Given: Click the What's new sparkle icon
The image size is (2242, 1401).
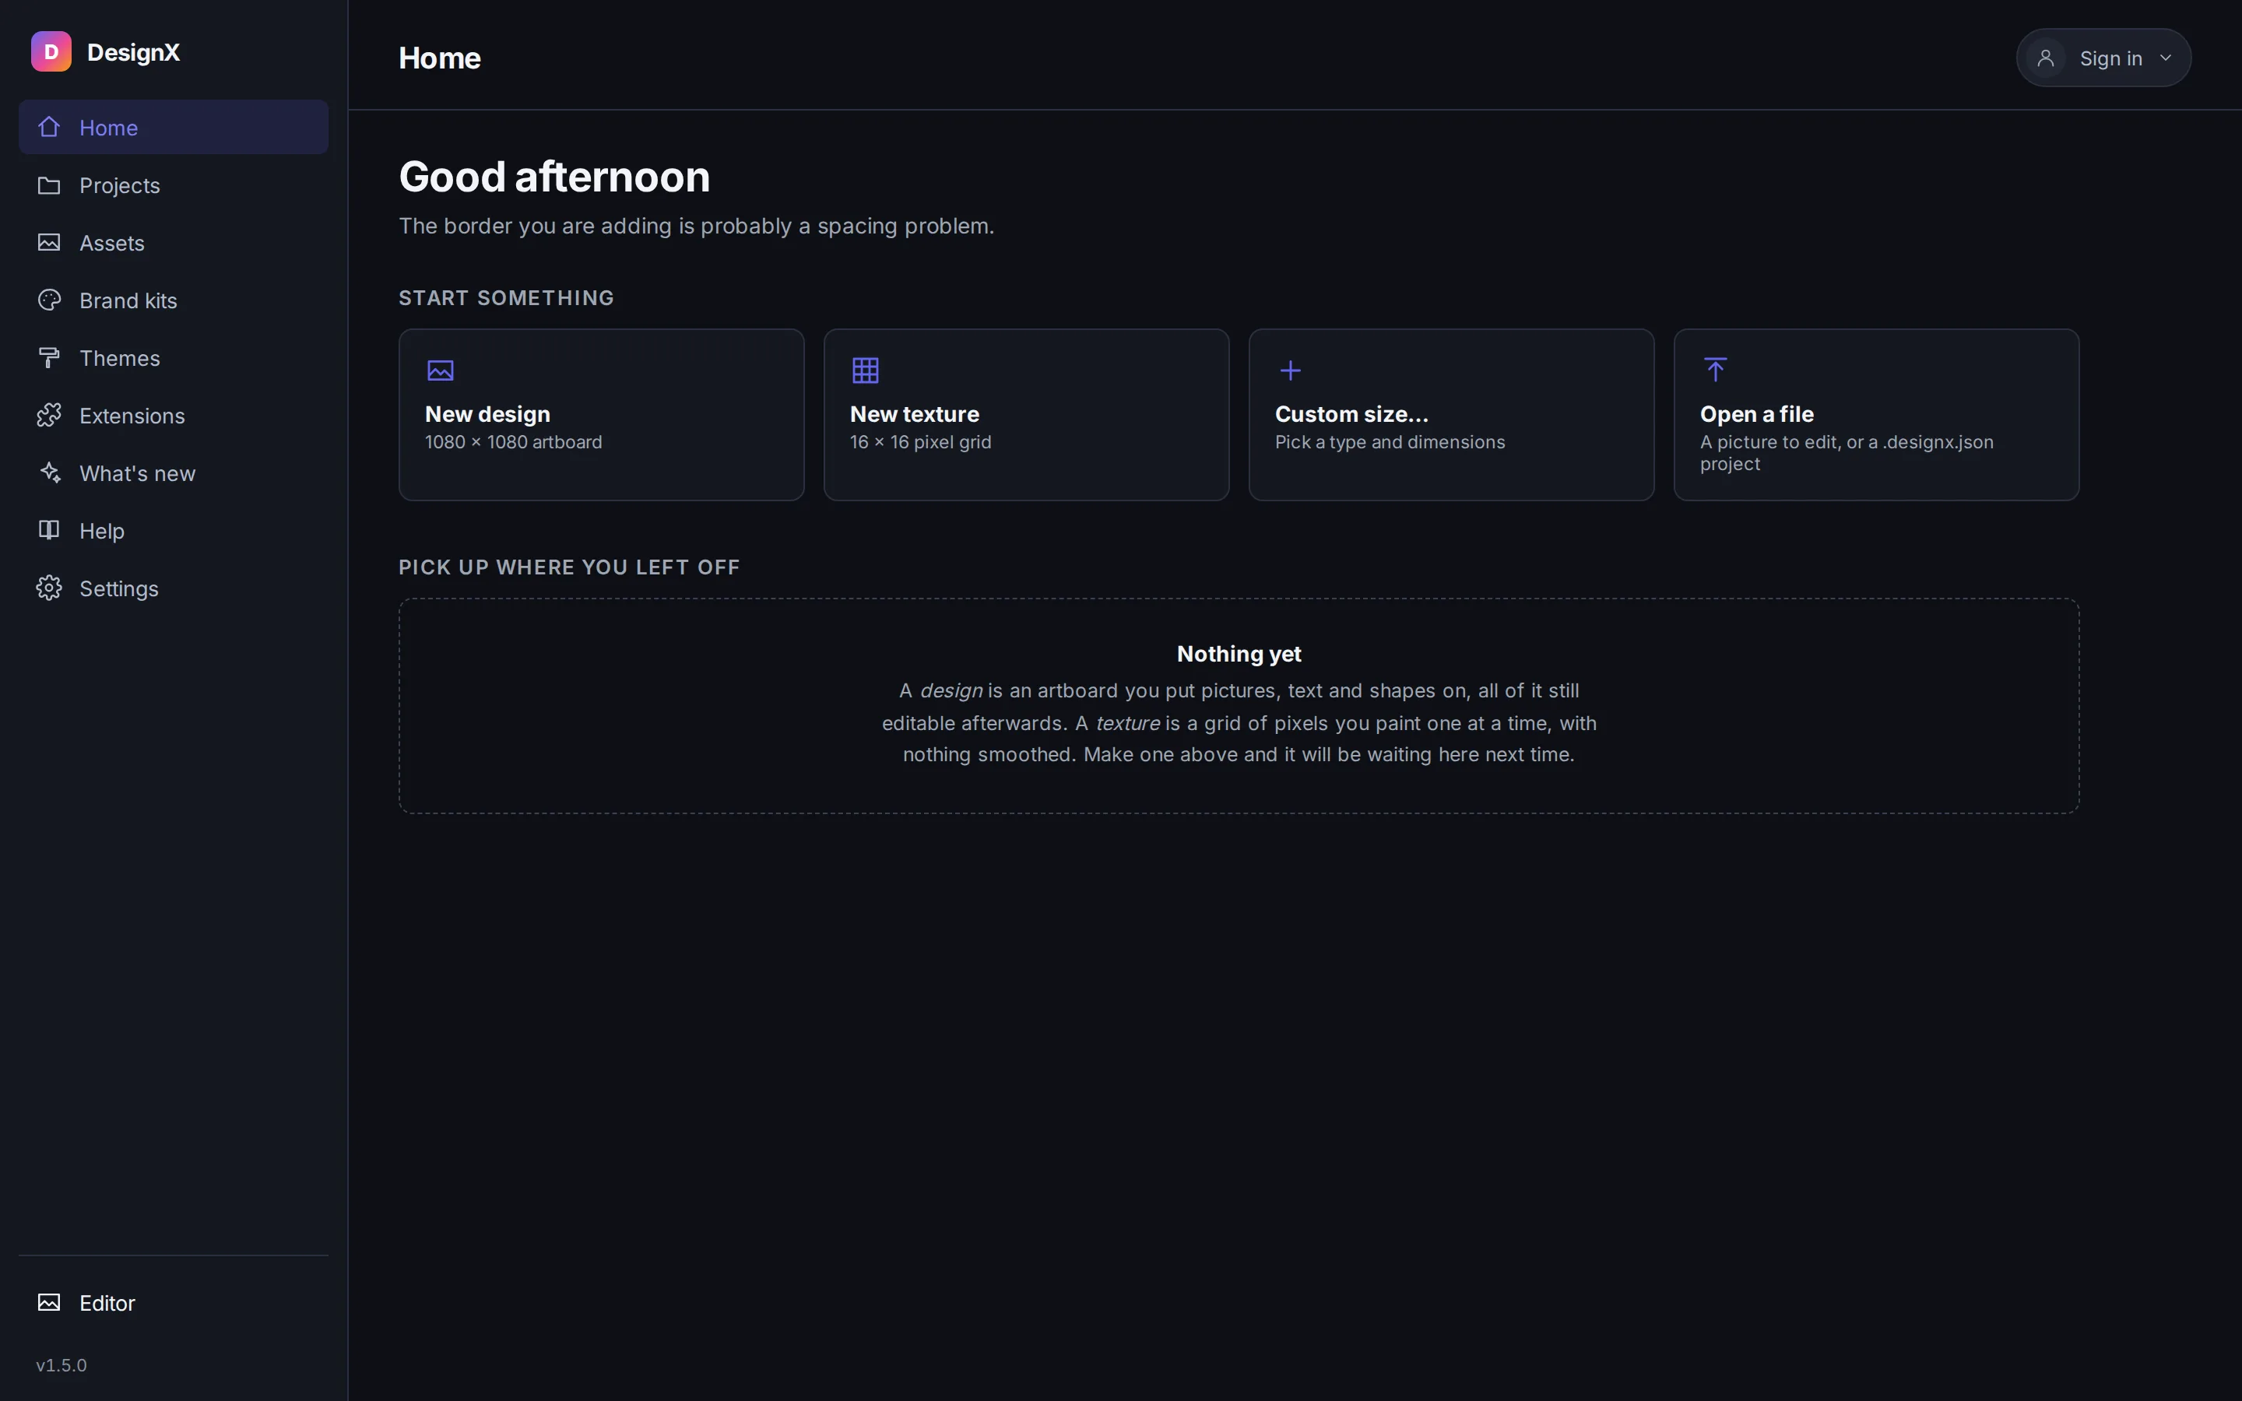Looking at the screenshot, I should [x=49, y=472].
